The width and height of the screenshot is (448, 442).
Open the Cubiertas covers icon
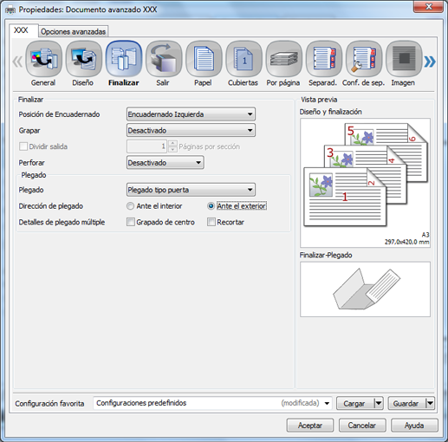(x=243, y=59)
